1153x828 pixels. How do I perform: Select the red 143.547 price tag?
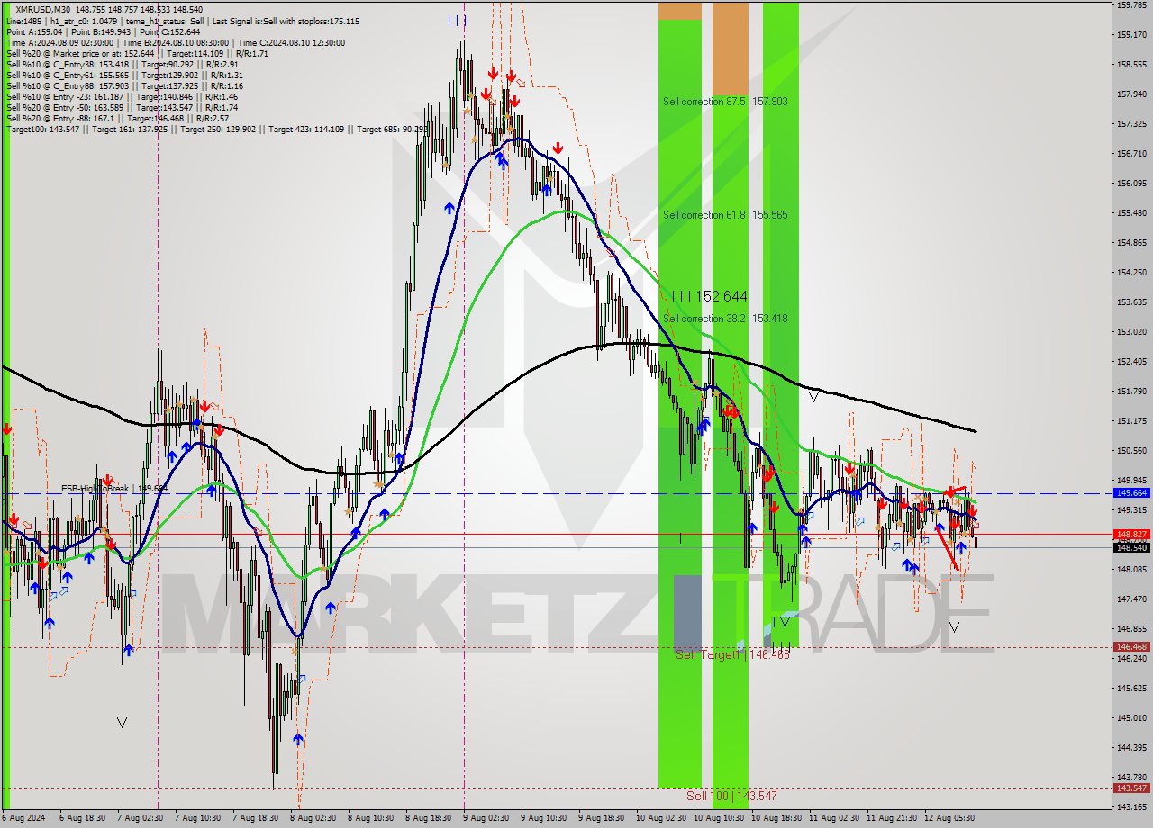[x=1131, y=787]
